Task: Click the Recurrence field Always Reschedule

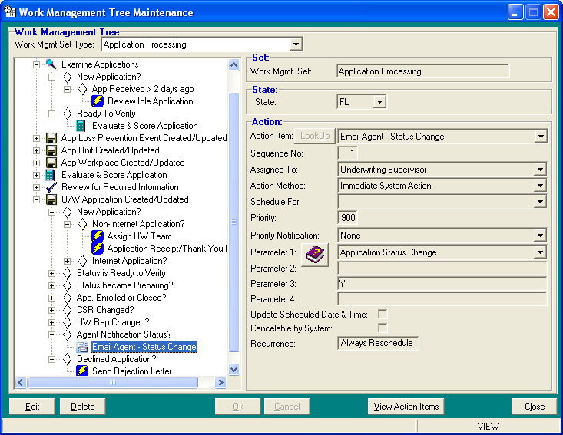Action: point(378,343)
